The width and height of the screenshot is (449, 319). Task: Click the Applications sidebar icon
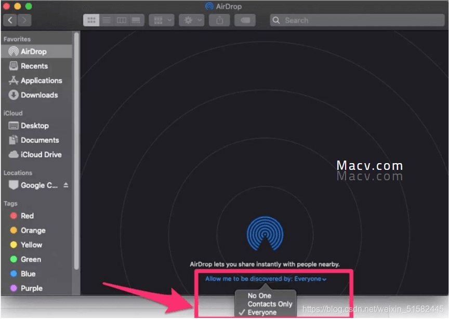[14, 81]
